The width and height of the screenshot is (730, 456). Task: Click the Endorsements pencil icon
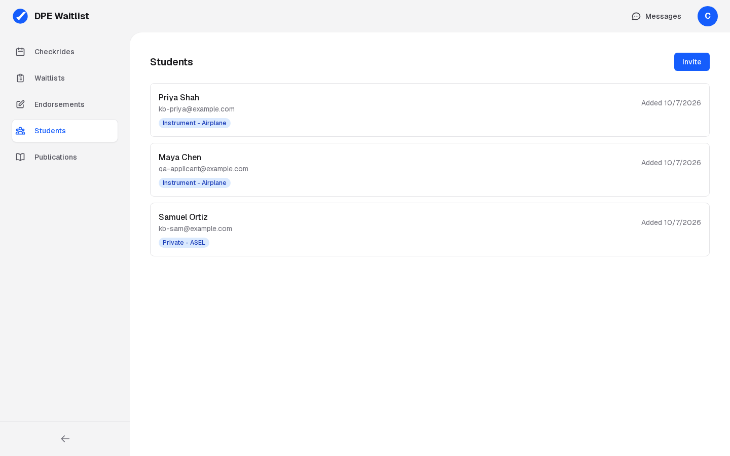(x=20, y=104)
